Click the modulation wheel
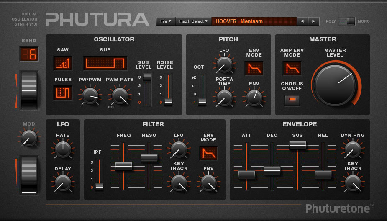Viewport: 387px width, 221px height. (29, 175)
